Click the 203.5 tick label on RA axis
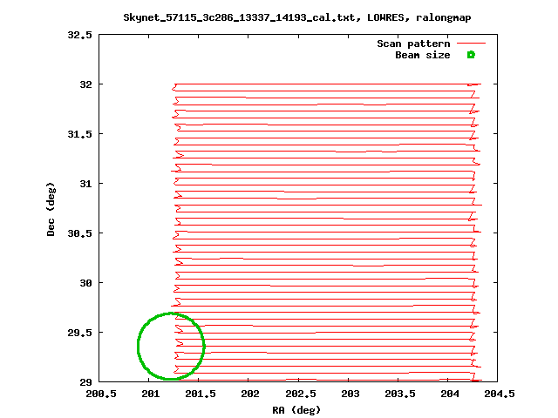The height and width of the screenshot is (418, 558). 400,394
